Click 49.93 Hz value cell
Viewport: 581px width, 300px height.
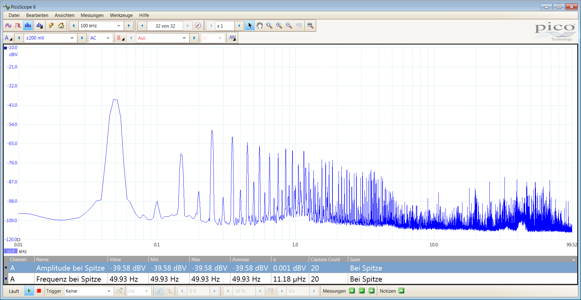point(128,279)
